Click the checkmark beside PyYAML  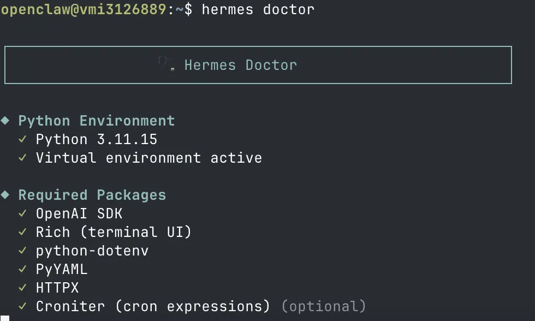pyautogui.click(x=23, y=269)
